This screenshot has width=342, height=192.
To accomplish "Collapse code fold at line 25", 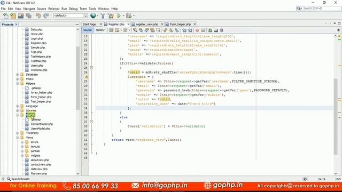I will point(91,68).
